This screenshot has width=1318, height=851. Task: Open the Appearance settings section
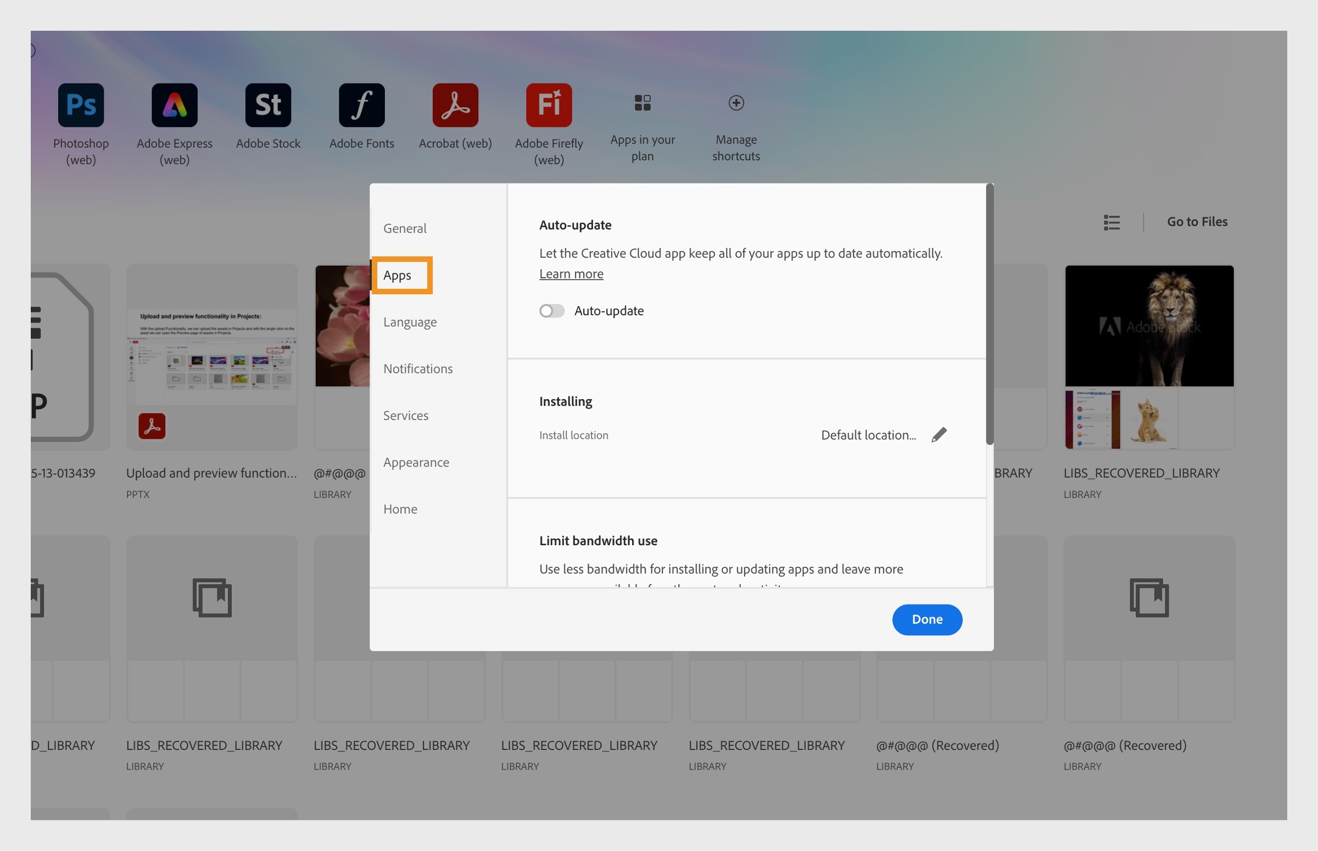(416, 462)
